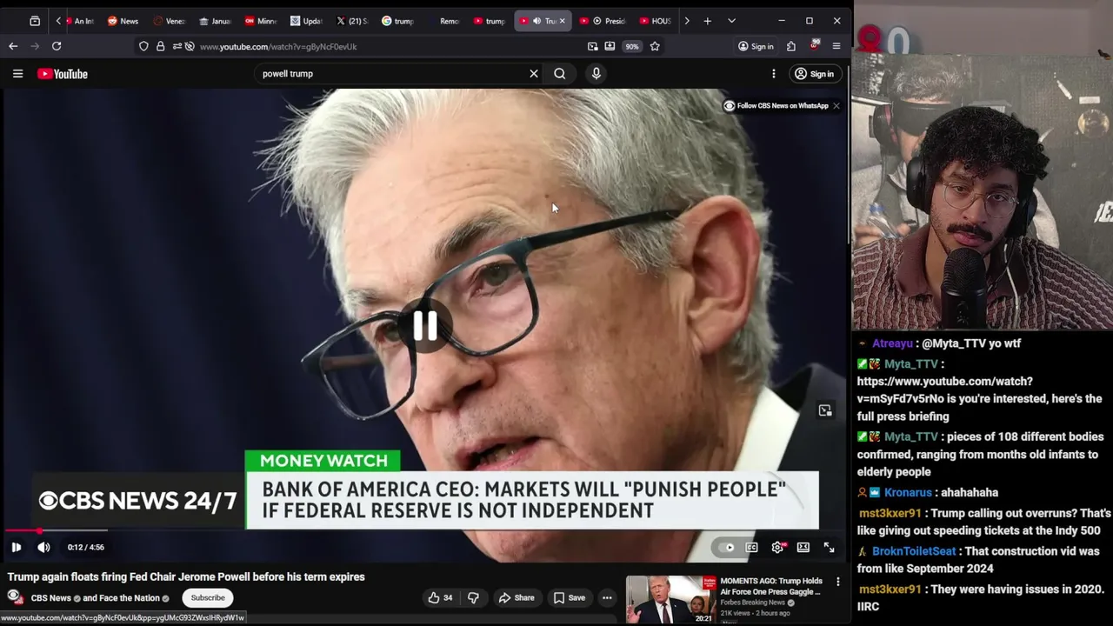The image size is (1113, 626).
Task: Toggle the autoplay switch
Action: (x=724, y=547)
